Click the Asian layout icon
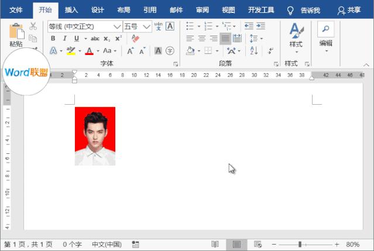This screenshot has width=374, height=251. [x=231, y=51]
